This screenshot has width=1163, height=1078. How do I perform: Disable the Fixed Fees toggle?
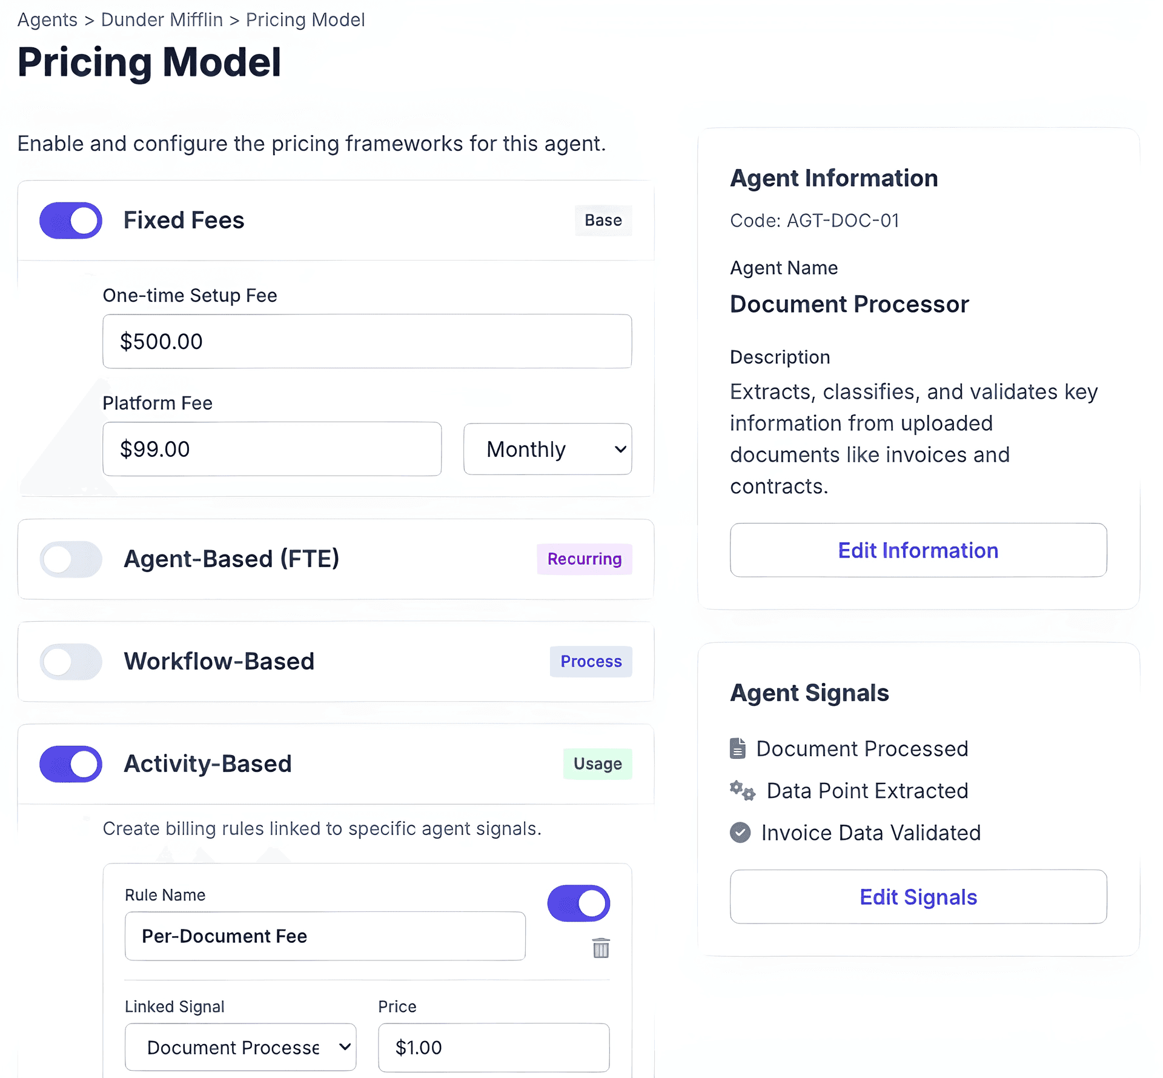click(71, 221)
